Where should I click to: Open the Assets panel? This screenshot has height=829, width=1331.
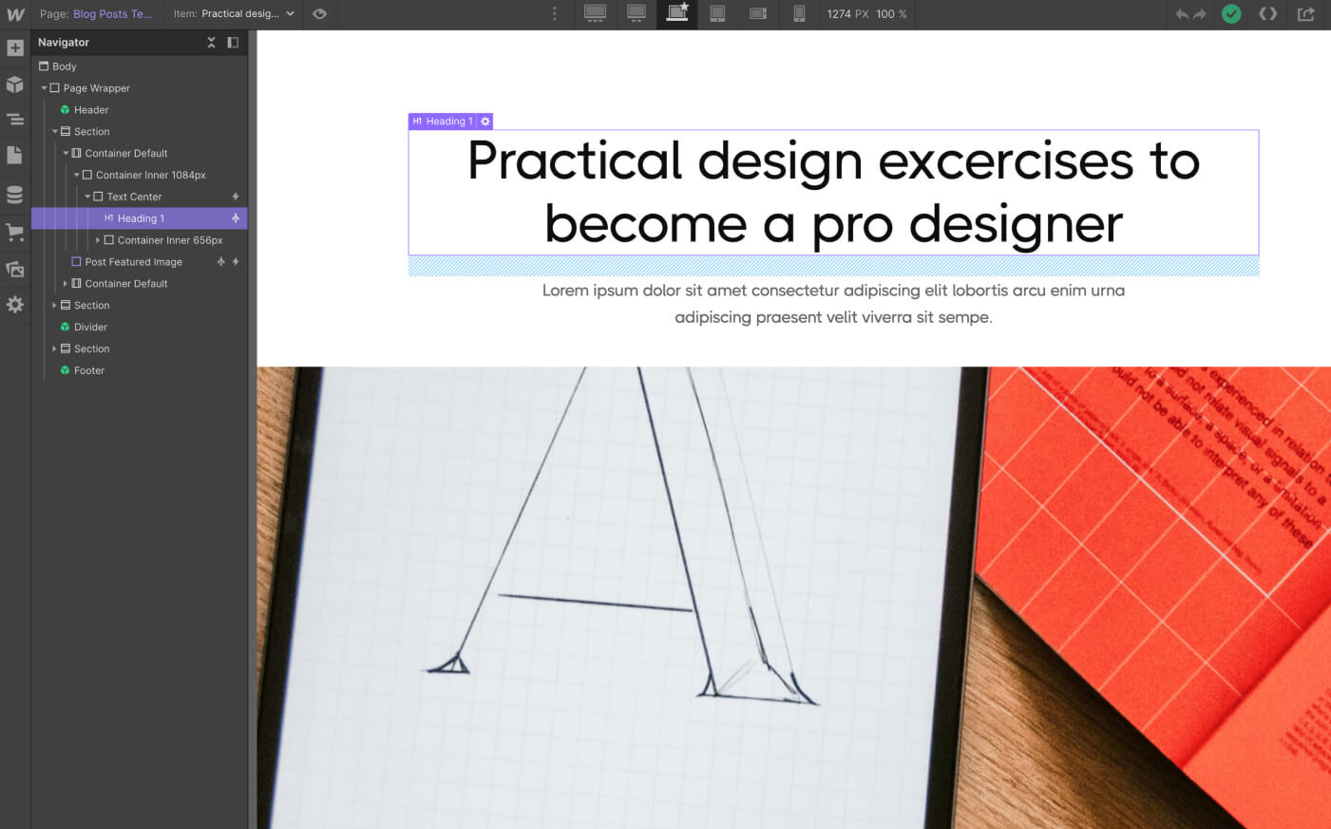click(14, 269)
